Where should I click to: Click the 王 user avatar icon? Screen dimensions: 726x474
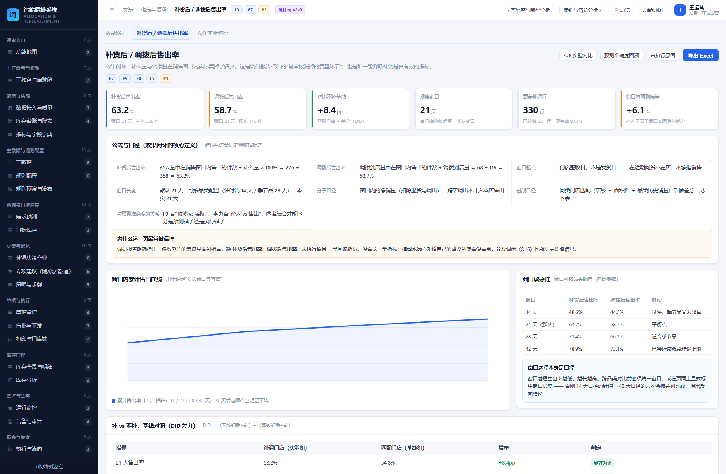[x=680, y=10]
